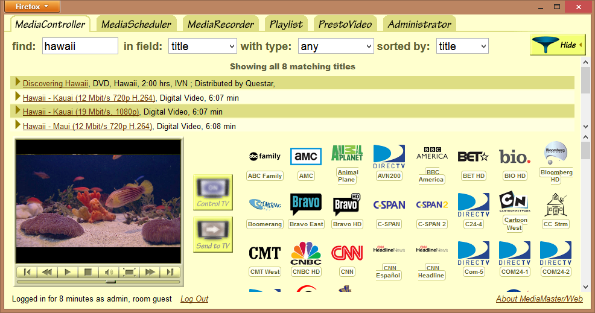Open the CC Strm schoolhouse icon

tap(556, 204)
